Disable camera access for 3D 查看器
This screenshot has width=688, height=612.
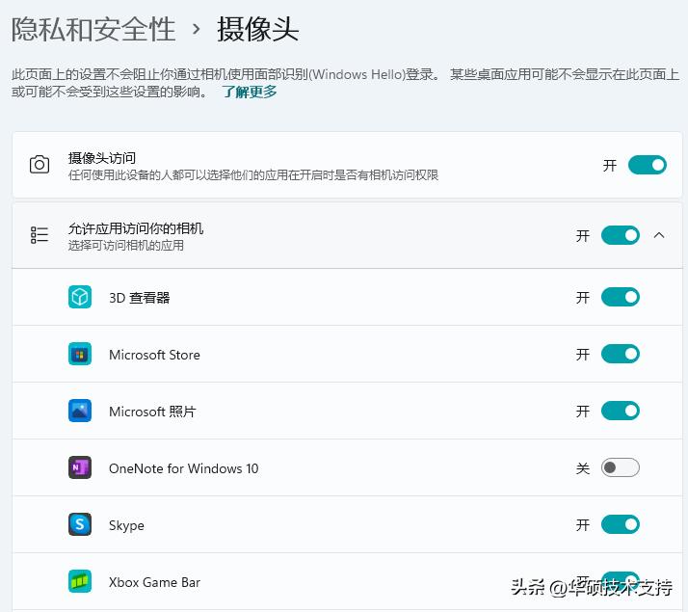[x=621, y=297]
